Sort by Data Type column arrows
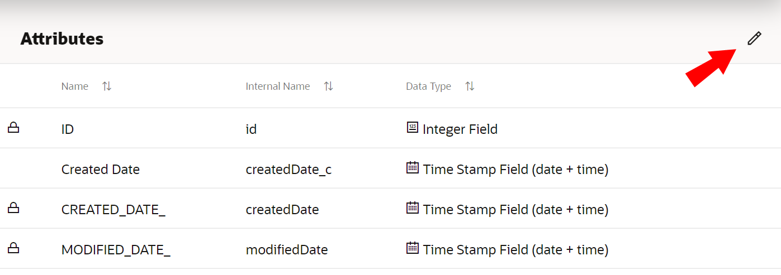Image resolution: width=781 pixels, height=275 pixels. 470,86
